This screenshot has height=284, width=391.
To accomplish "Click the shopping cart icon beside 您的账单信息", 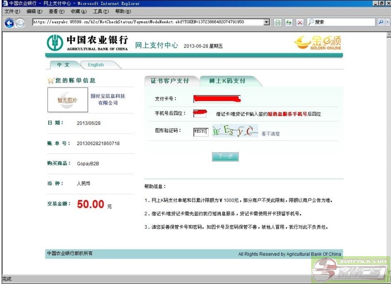I will (x=51, y=81).
